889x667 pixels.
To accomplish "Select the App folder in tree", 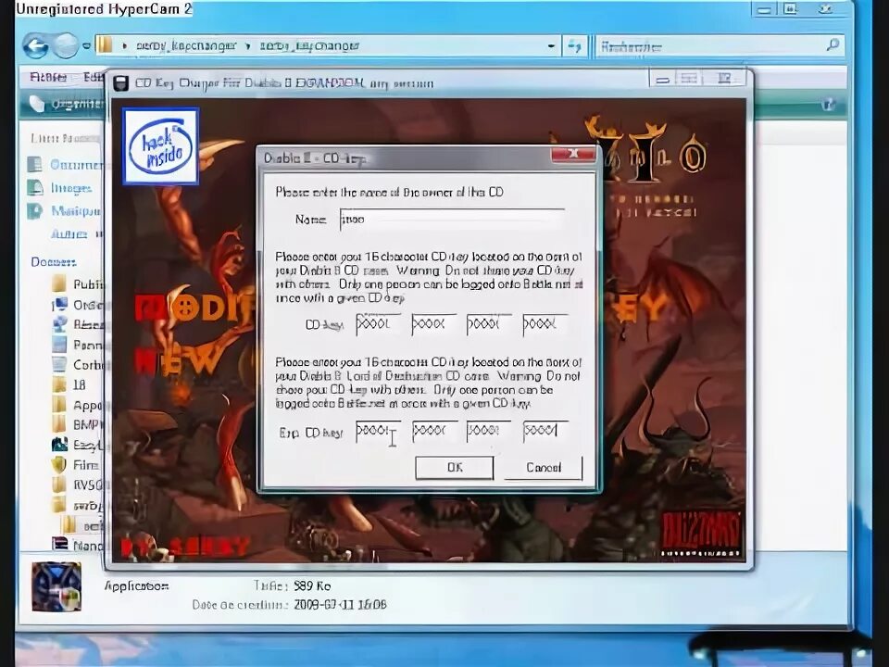I will 78,405.
